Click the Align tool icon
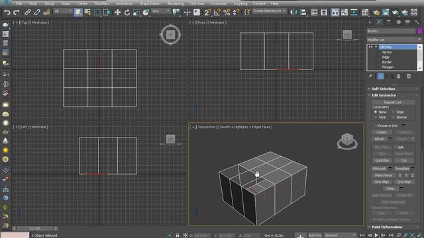Screen dimensions: 424x238 (x=303, y=13)
